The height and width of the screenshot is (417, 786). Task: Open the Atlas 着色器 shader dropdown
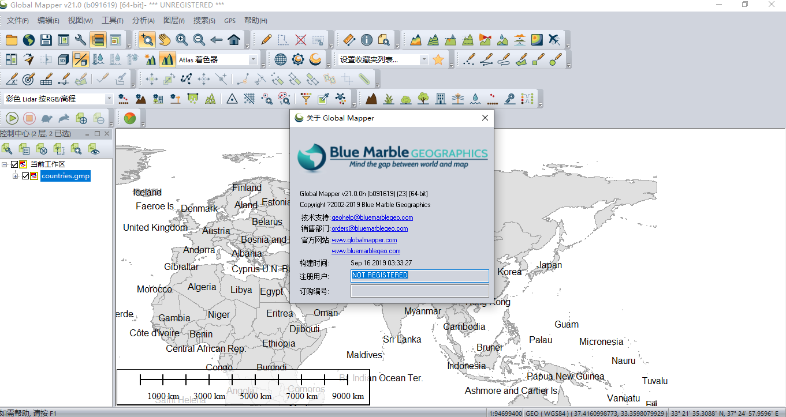(253, 59)
